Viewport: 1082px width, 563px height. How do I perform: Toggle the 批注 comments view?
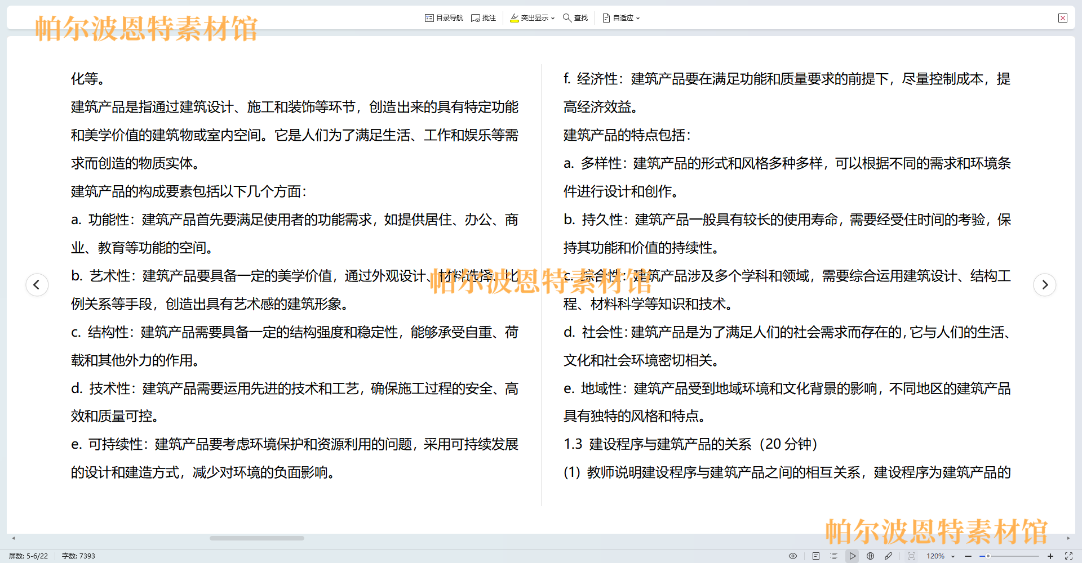click(x=484, y=18)
